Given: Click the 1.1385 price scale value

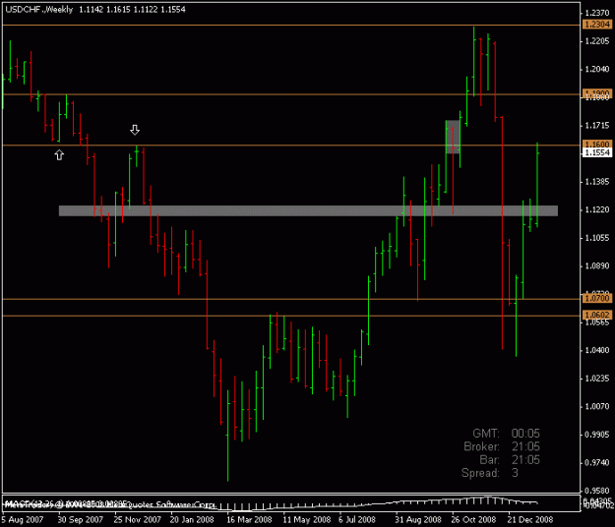Looking at the screenshot, I should pyautogui.click(x=597, y=182).
